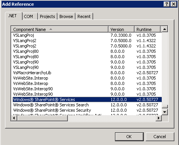
Task: Sort by the Runtime column header
Action: tap(147, 29)
